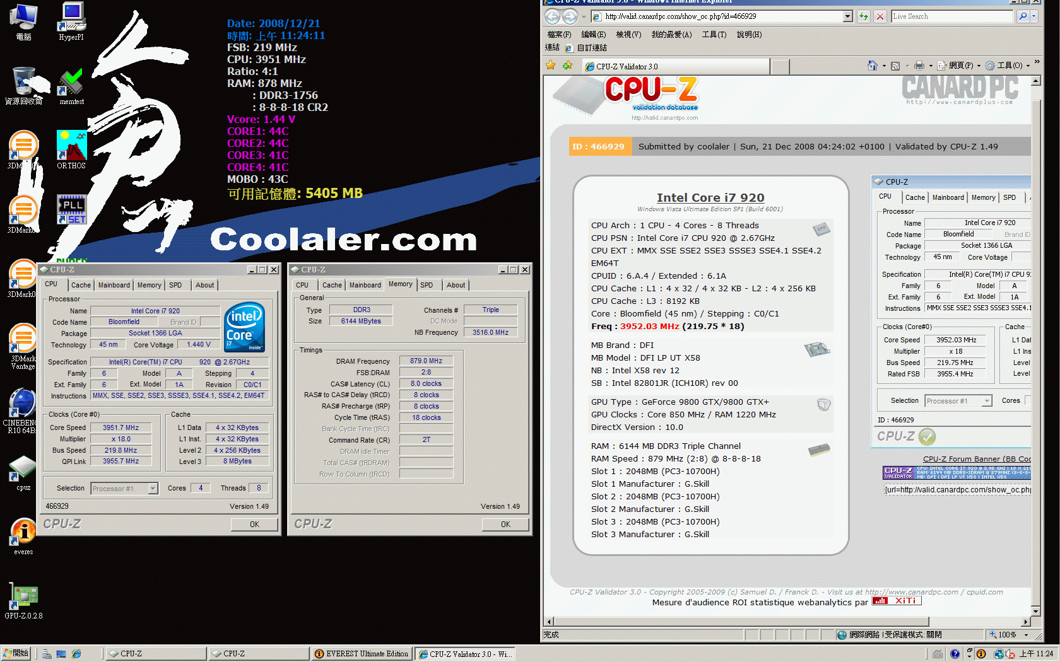Viewport: 1060px width, 662px height.
Task: Click the Stop loading red X icon
Action: [880, 16]
